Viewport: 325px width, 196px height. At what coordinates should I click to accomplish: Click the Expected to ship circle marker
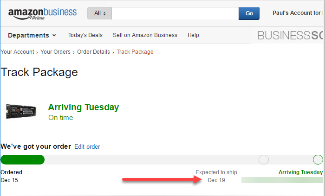point(264,159)
